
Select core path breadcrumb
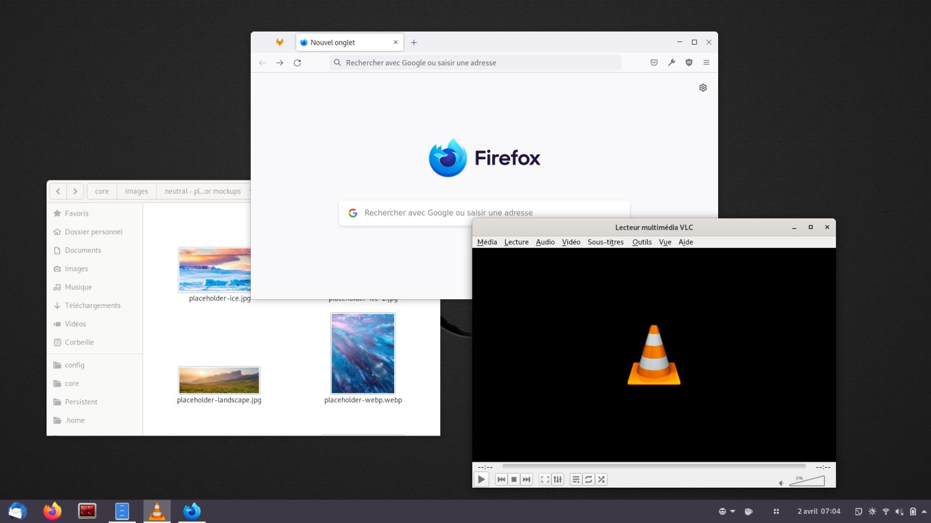pyautogui.click(x=102, y=191)
